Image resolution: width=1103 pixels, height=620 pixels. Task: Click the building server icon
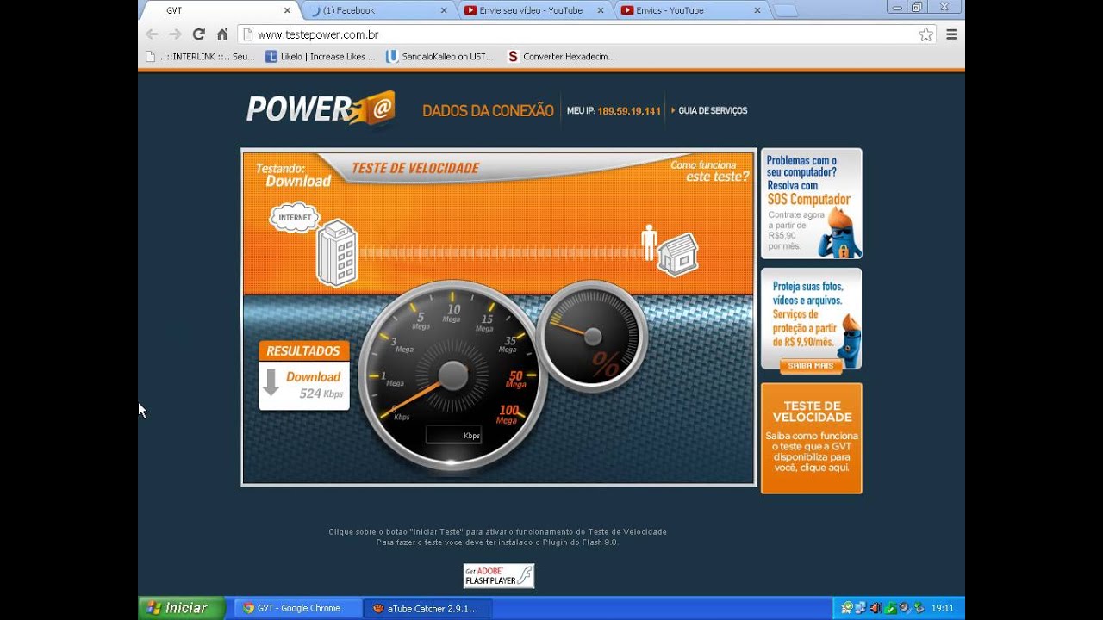click(337, 252)
